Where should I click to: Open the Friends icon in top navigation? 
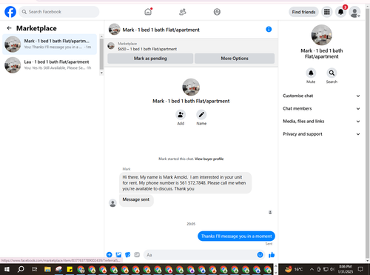[183, 12]
